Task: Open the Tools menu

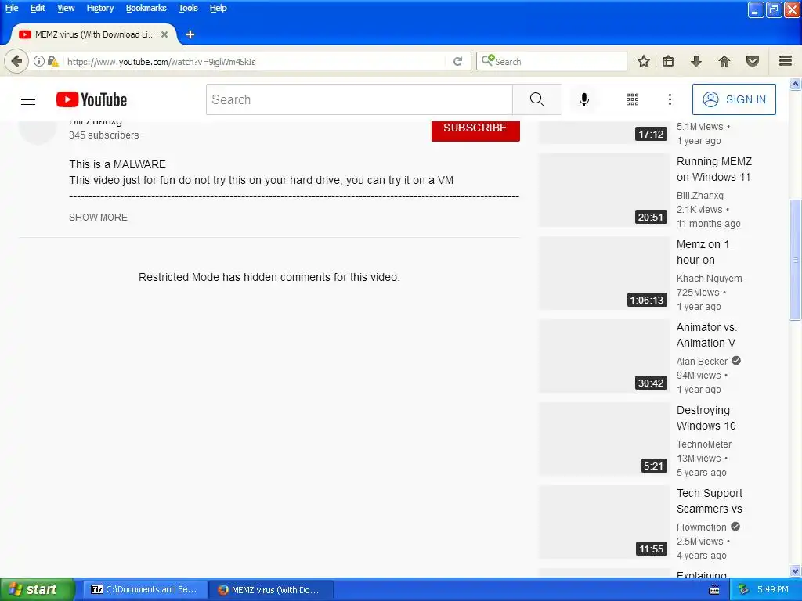Action: [188, 8]
